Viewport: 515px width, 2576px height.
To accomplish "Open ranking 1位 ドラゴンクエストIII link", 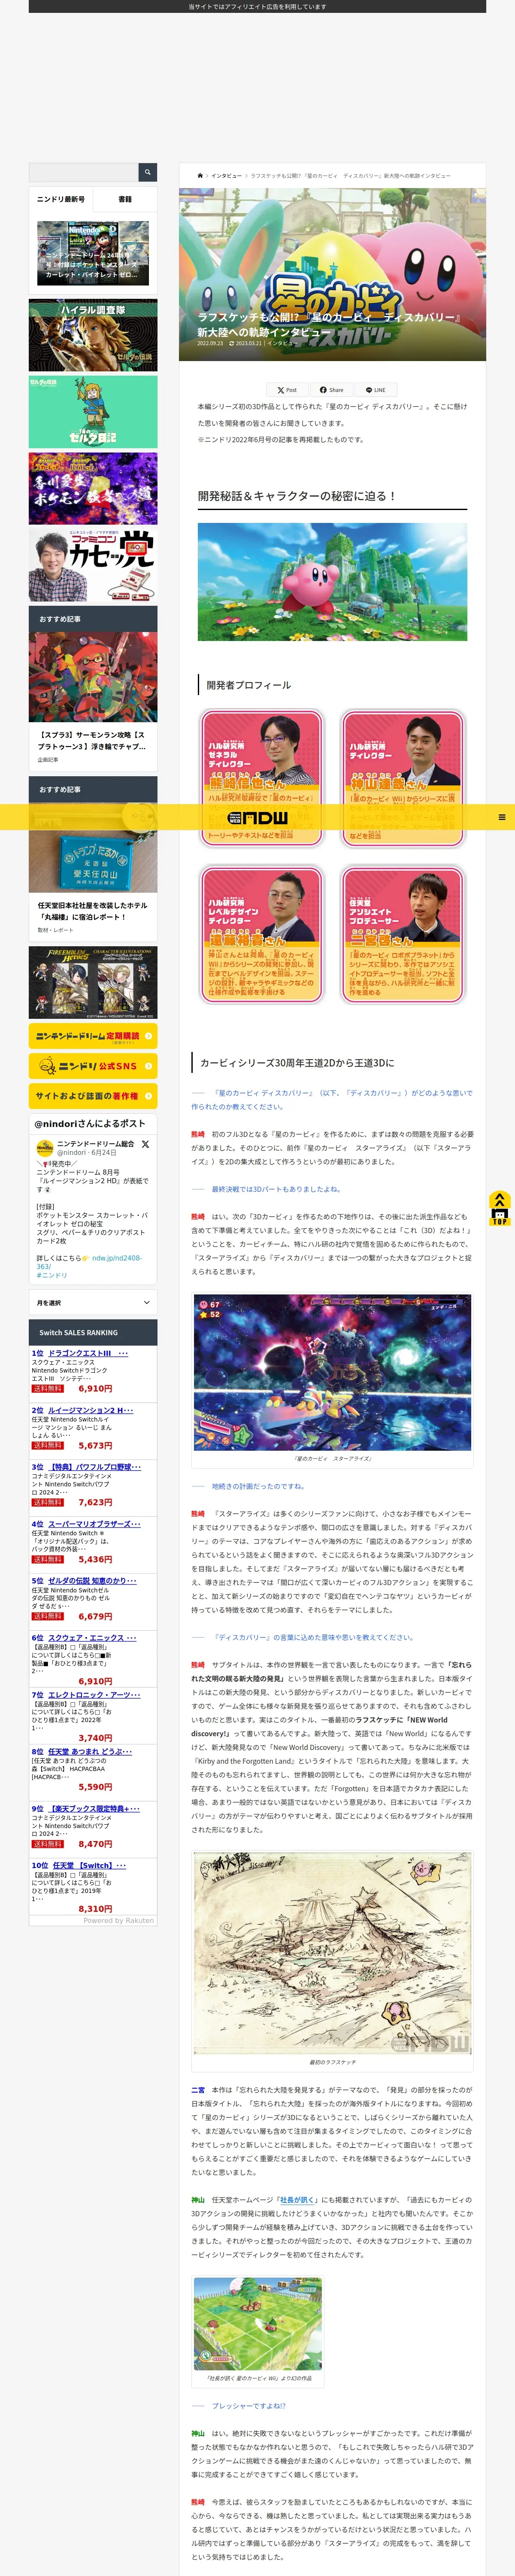I will 88,1353.
